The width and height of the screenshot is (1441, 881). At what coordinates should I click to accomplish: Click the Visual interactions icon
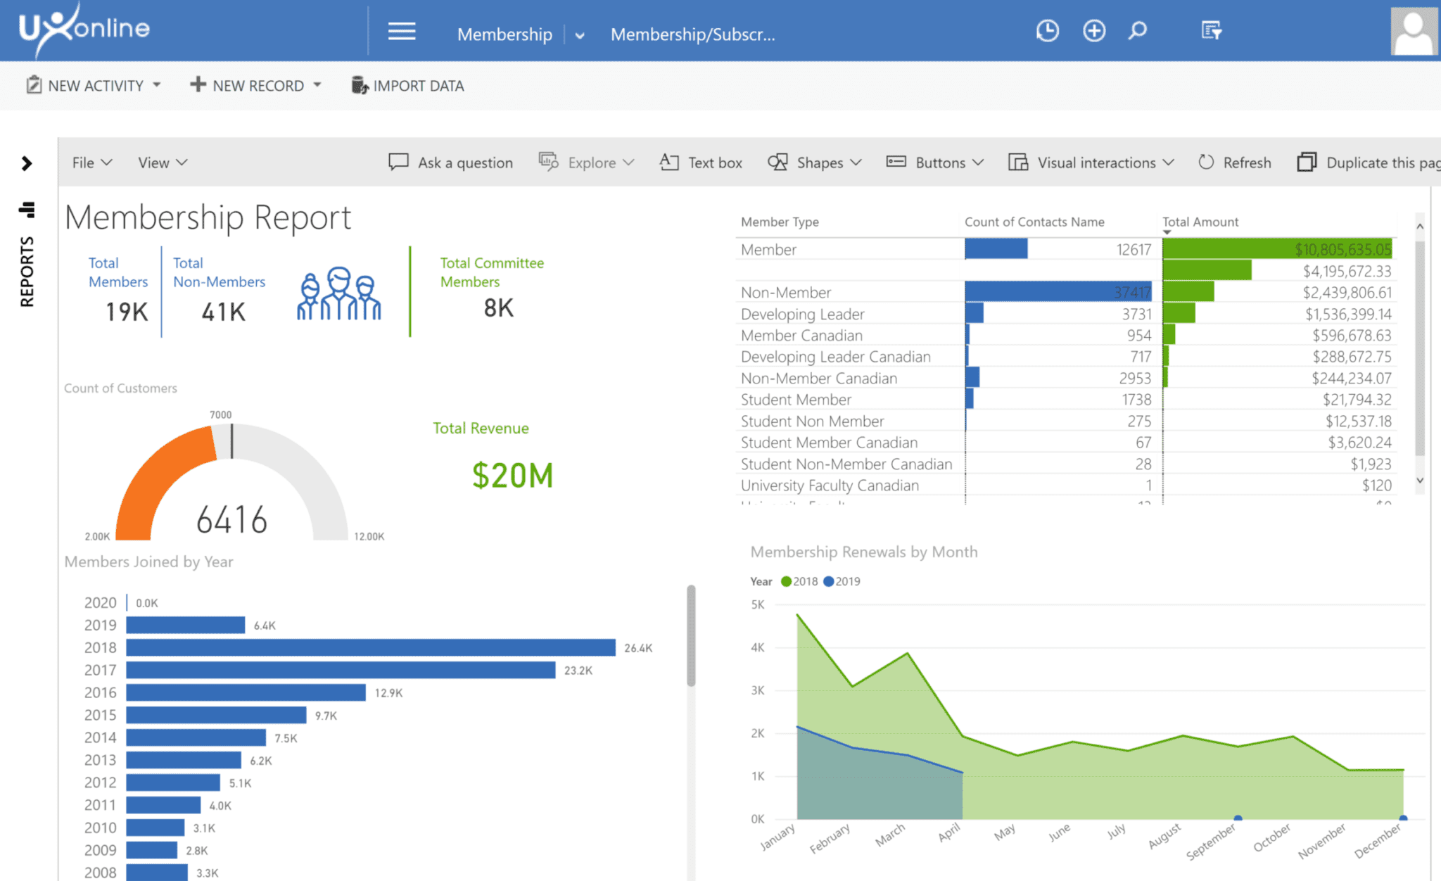coord(1018,162)
